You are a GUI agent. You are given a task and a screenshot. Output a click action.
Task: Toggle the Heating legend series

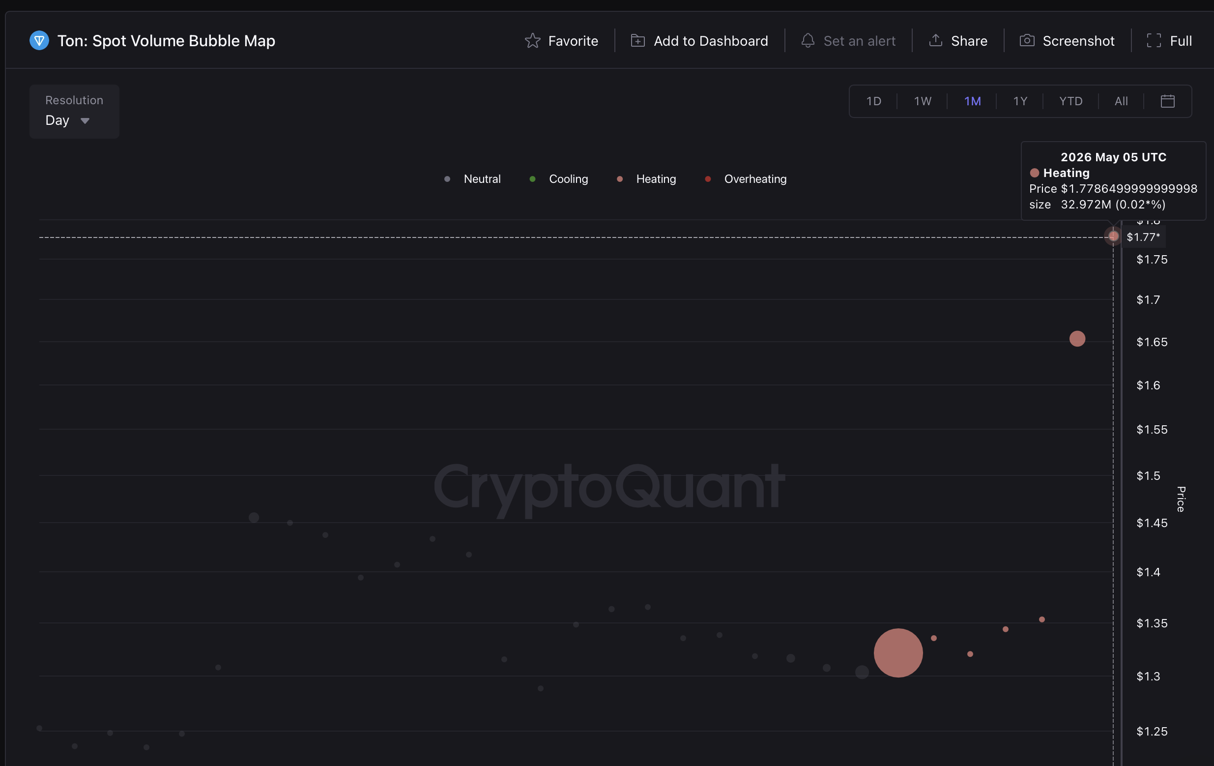tap(646, 179)
